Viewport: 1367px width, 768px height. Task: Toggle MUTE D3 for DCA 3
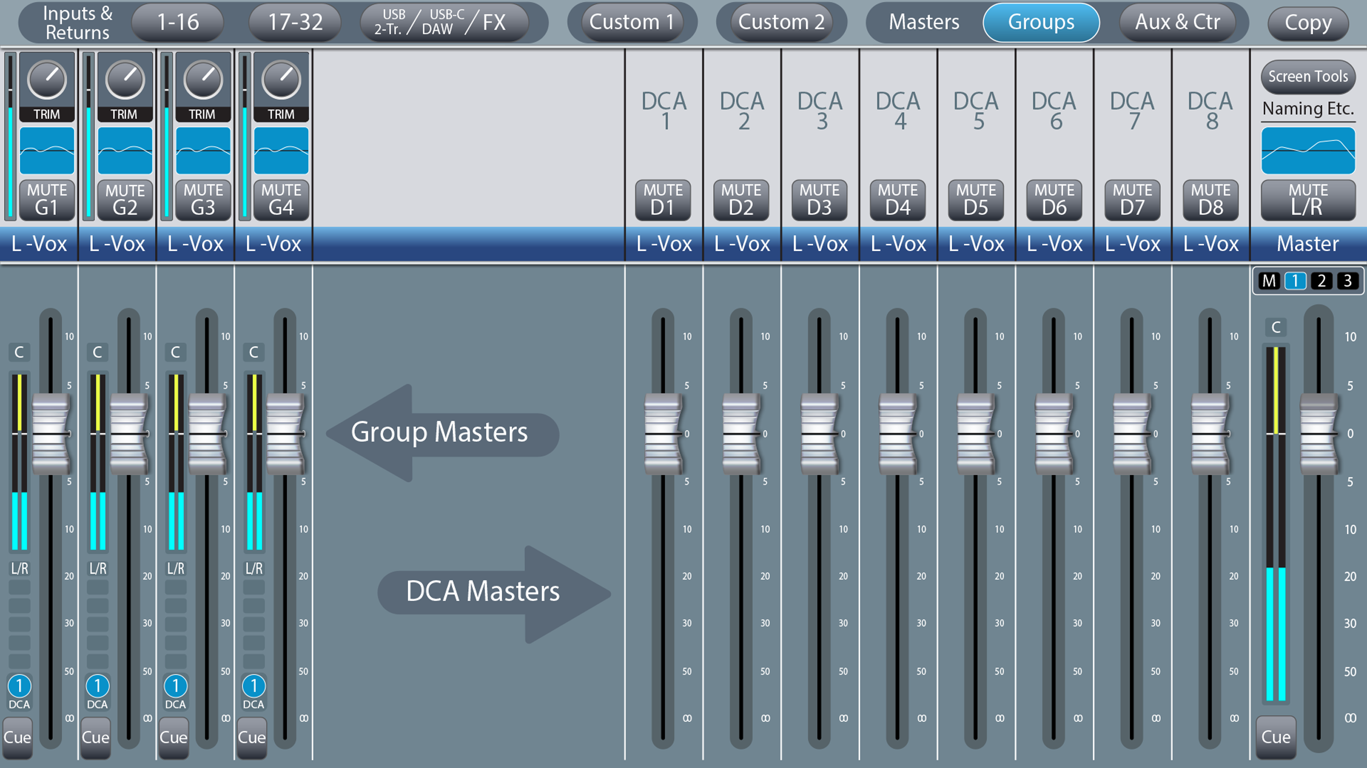[819, 200]
